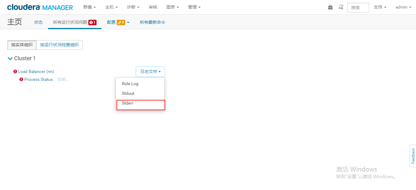
Task: Click orange wrench configuration badge
Action: tap(121, 22)
